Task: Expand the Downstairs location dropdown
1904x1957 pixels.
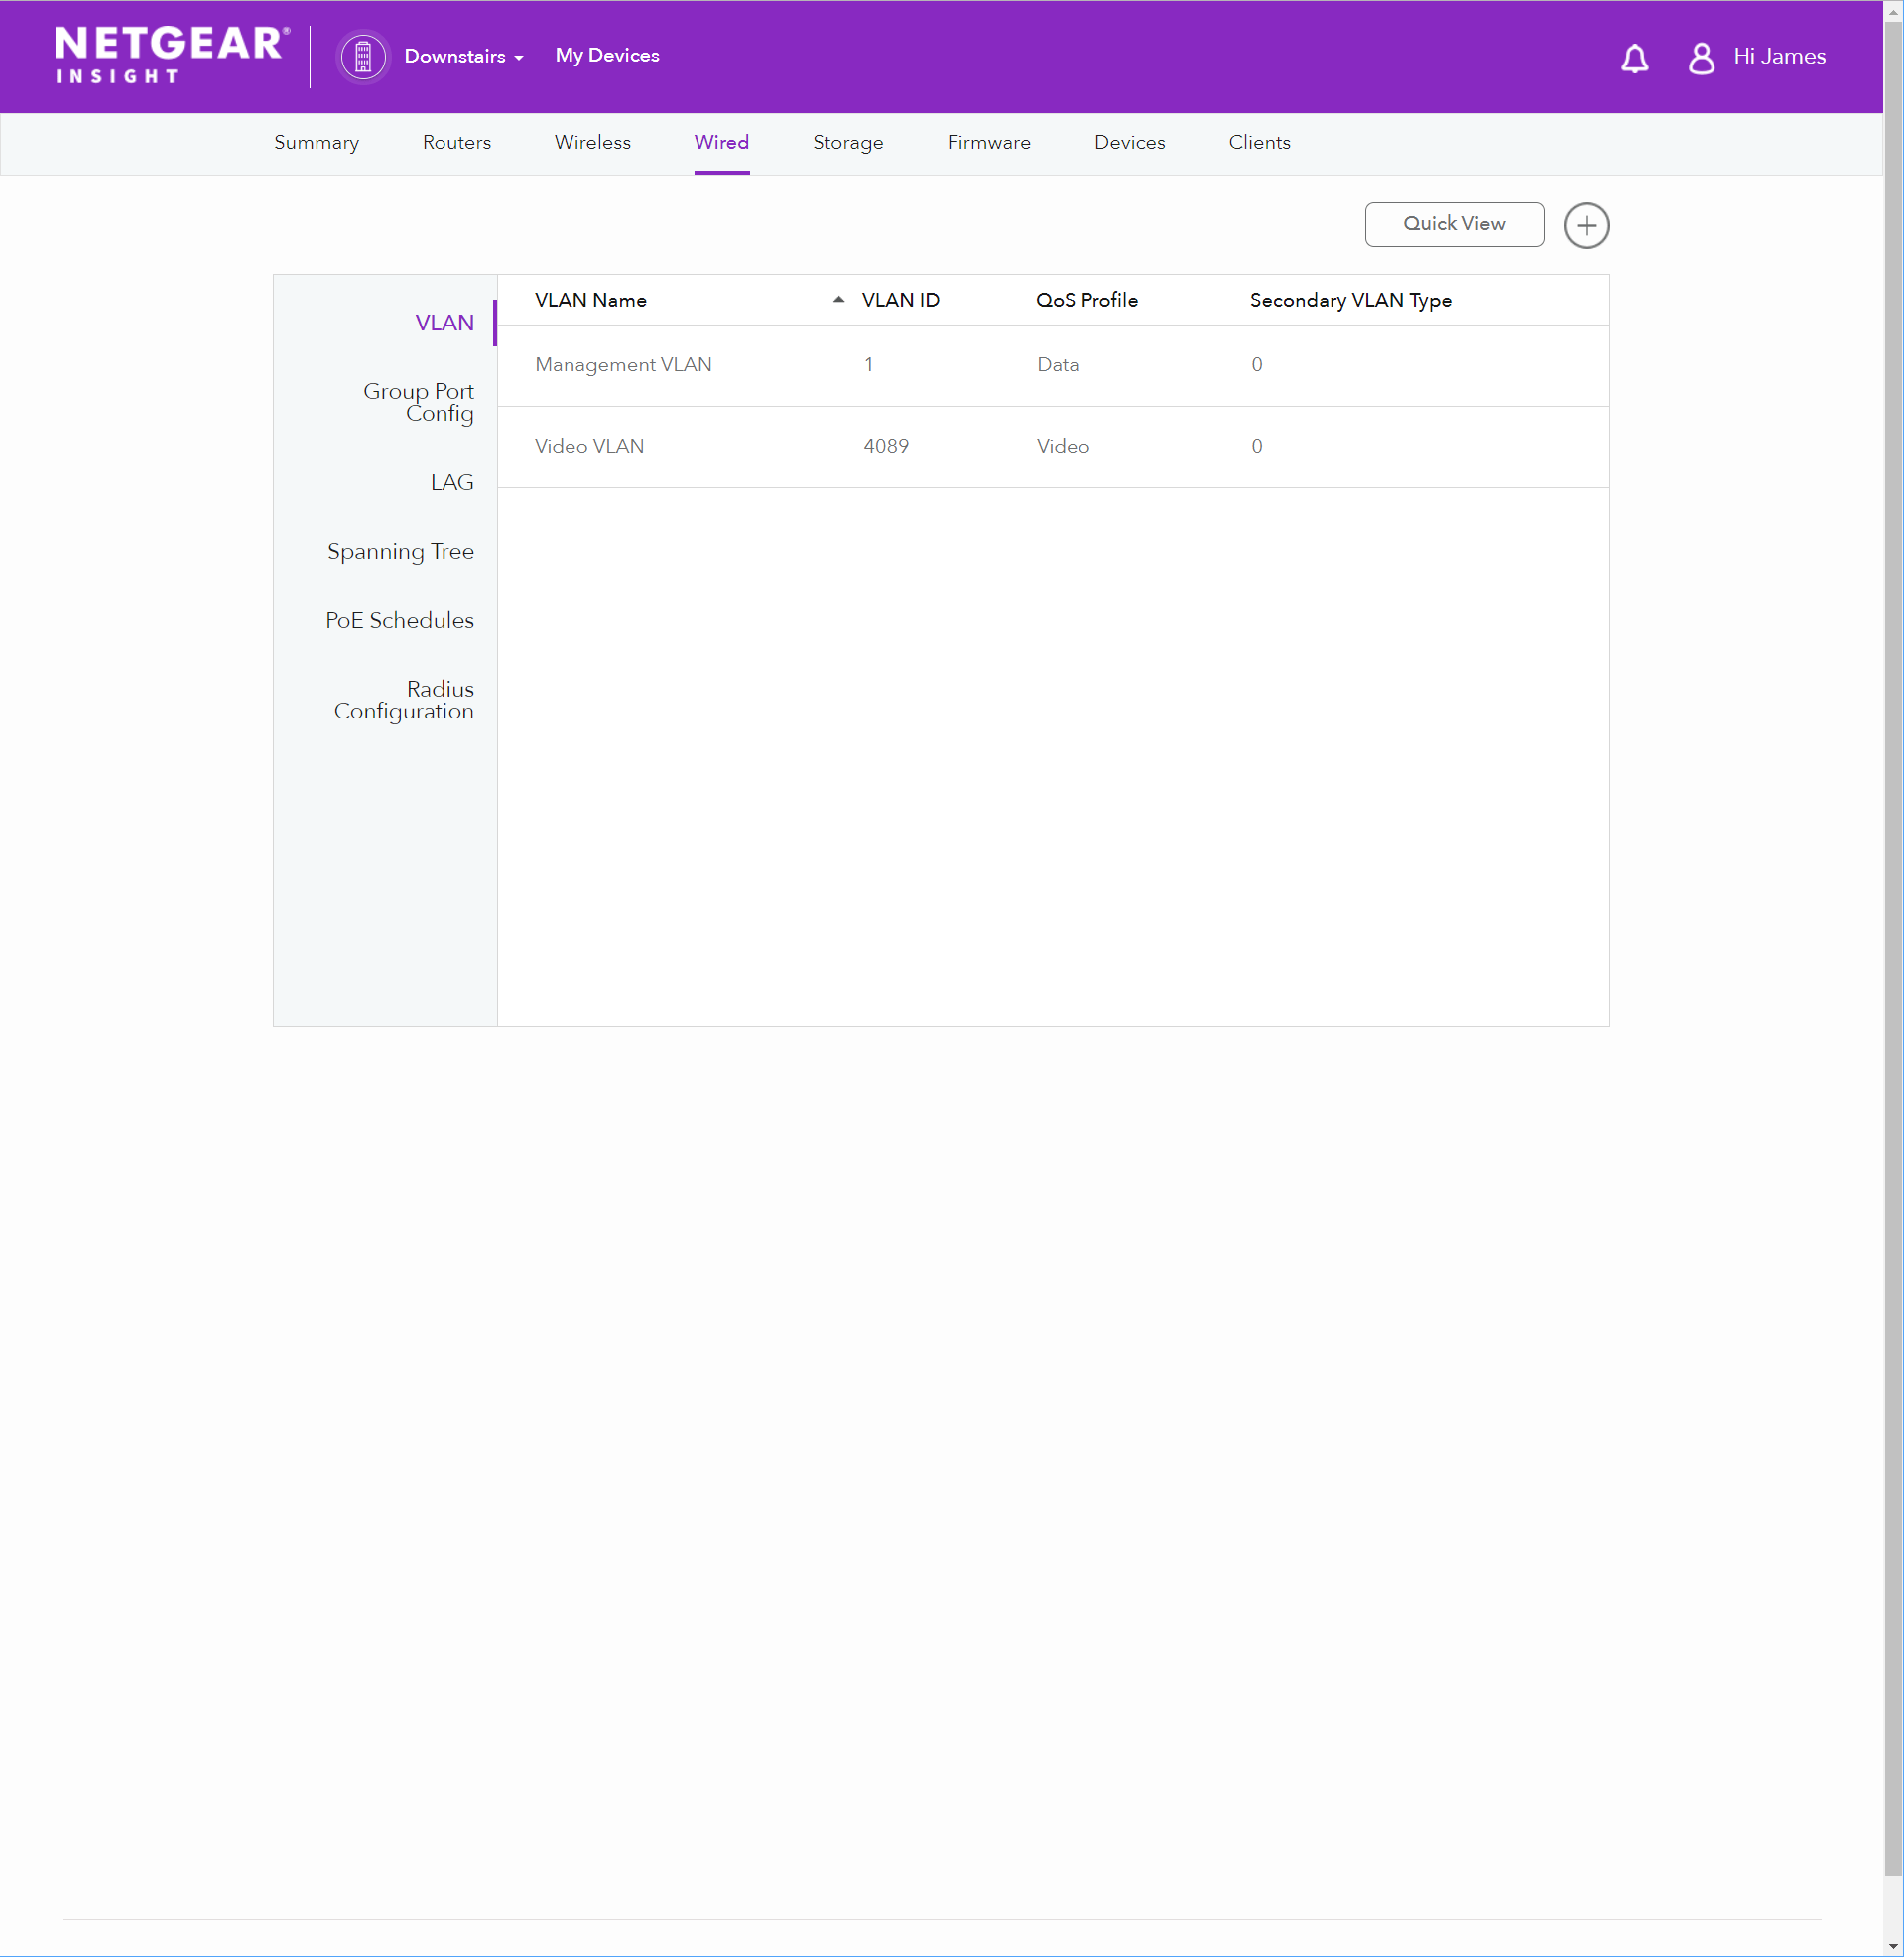Action: click(x=464, y=57)
